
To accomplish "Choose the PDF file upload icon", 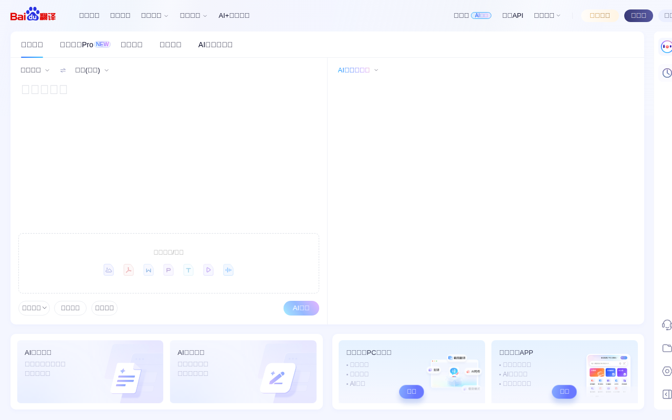I will [129, 270].
